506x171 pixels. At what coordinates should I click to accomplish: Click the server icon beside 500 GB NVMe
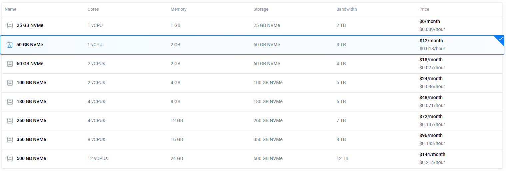(10, 159)
